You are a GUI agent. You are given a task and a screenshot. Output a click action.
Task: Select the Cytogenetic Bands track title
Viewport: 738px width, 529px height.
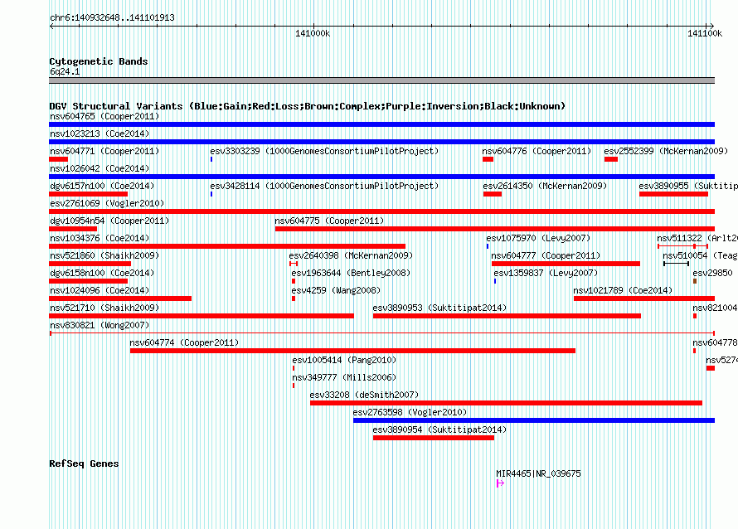99,61
